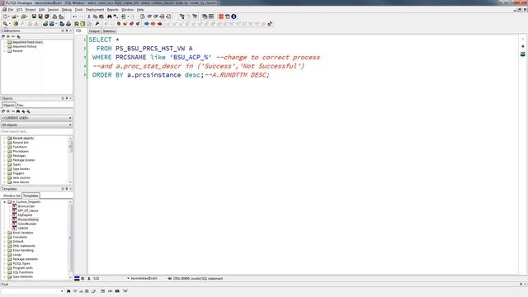Viewport: 528px width, 297px height.
Task: Select the UNION snippet
Action: click(x=23, y=229)
